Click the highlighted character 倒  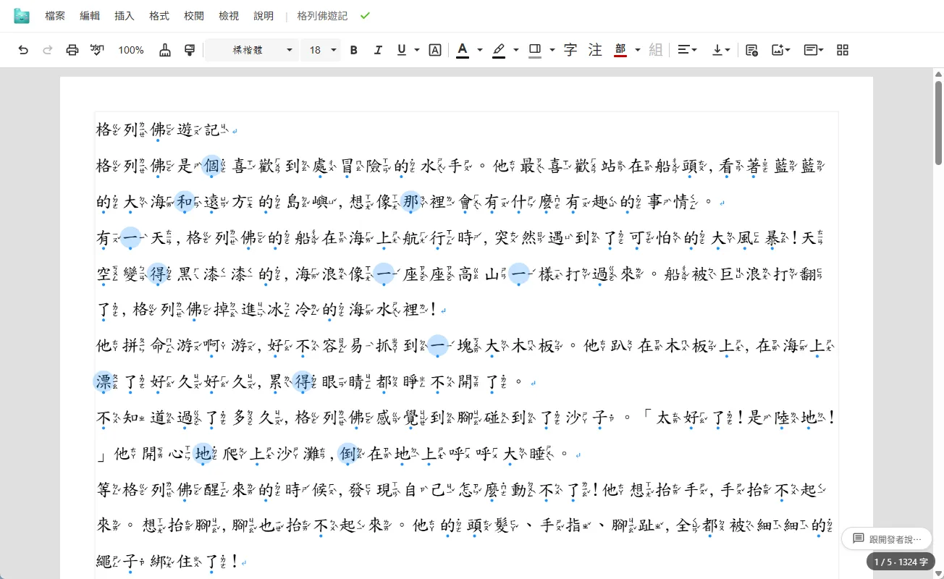pos(347,455)
